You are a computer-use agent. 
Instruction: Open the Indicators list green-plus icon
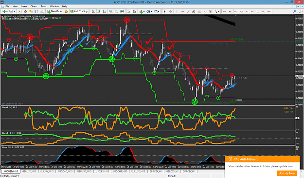pos(141,12)
